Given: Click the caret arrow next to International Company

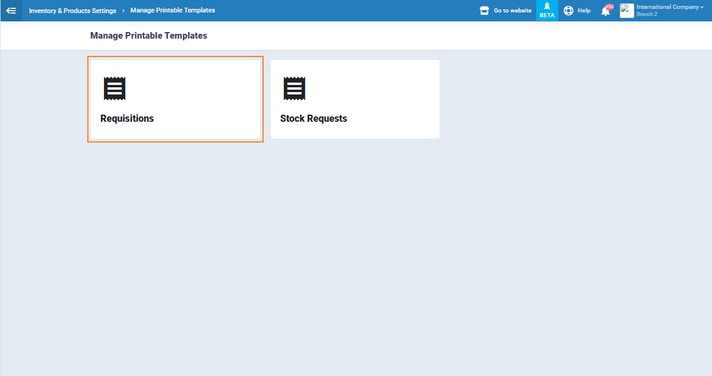Looking at the screenshot, I should point(702,7).
